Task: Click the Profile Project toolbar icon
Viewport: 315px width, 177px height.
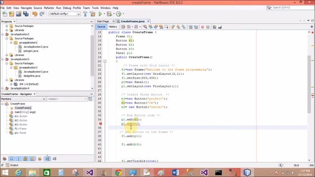Action: click(119, 14)
